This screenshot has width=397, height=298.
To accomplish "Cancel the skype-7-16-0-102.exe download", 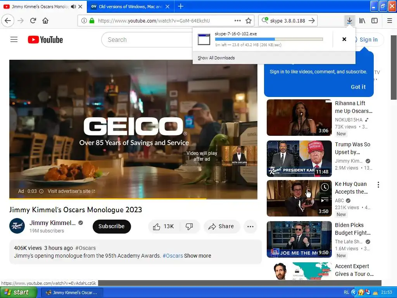I will click(x=344, y=39).
